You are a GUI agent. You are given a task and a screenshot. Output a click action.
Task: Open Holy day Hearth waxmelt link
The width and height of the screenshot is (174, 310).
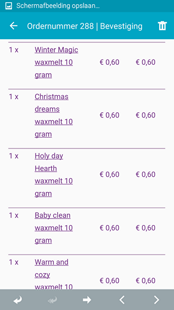[54, 175]
